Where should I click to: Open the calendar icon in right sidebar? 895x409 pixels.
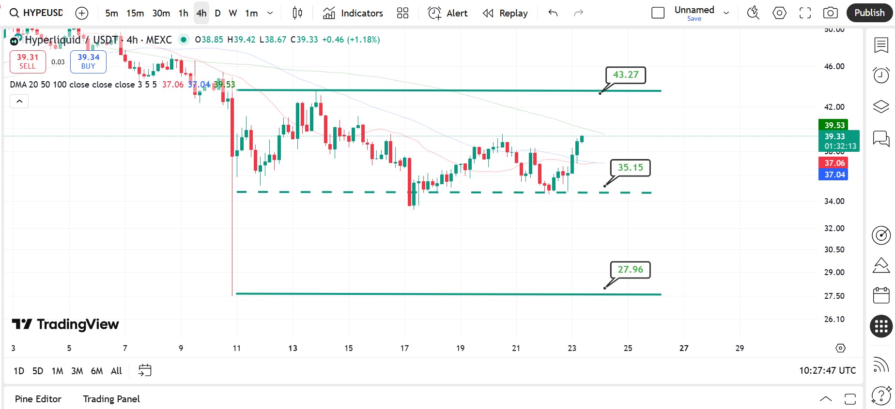[881, 295]
